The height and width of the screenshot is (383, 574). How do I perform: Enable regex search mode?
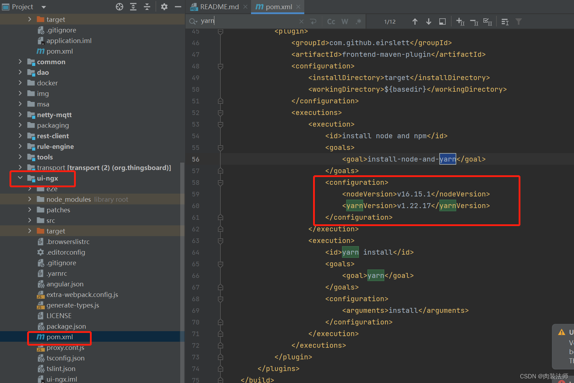point(358,21)
